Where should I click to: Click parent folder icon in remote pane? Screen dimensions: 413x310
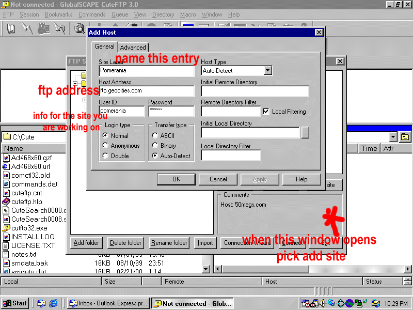tap(405, 137)
